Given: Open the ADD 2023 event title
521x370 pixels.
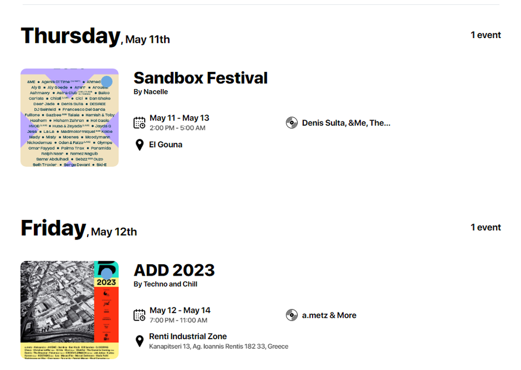Looking at the screenshot, I should [174, 270].
